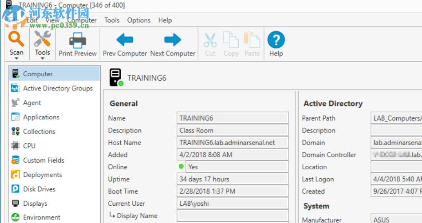The width and height of the screenshot is (422, 223).
Task: Click the TRAINING6 page title text
Action: [x=147, y=78]
